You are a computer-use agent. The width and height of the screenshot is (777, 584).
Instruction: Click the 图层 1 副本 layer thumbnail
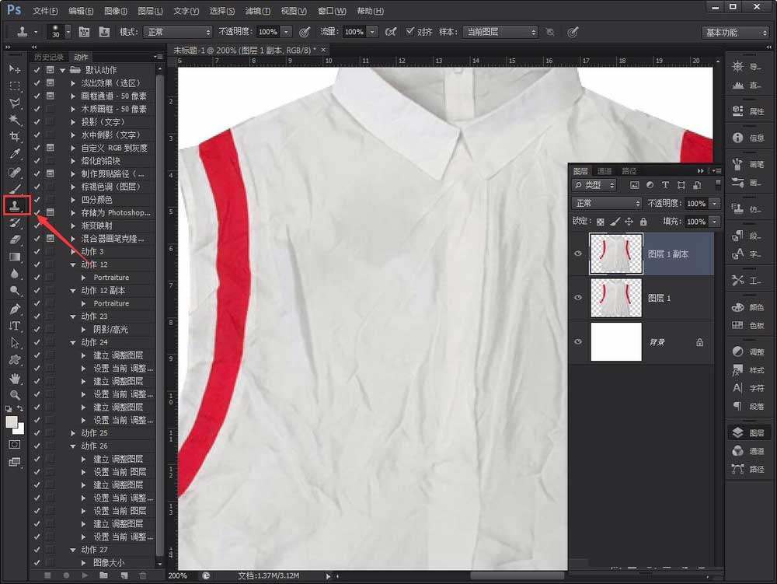(x=616, y=254)
